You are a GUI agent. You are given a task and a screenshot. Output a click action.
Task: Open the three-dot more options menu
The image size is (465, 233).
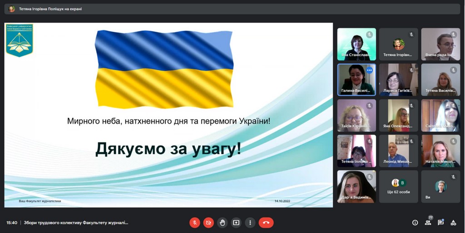[x=250, y=223]
